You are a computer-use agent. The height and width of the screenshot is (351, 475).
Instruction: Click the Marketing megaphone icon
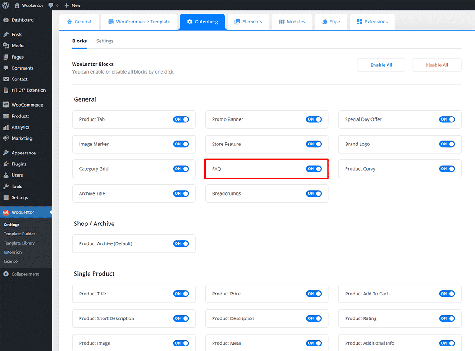tap(6, 138)
